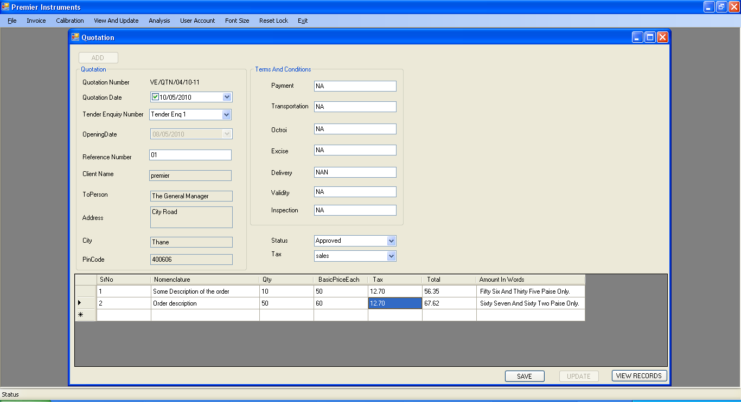Click the Validity input field
Viewport: 741px width, 402px height.
pyautogui.click(x=355, y=192)
